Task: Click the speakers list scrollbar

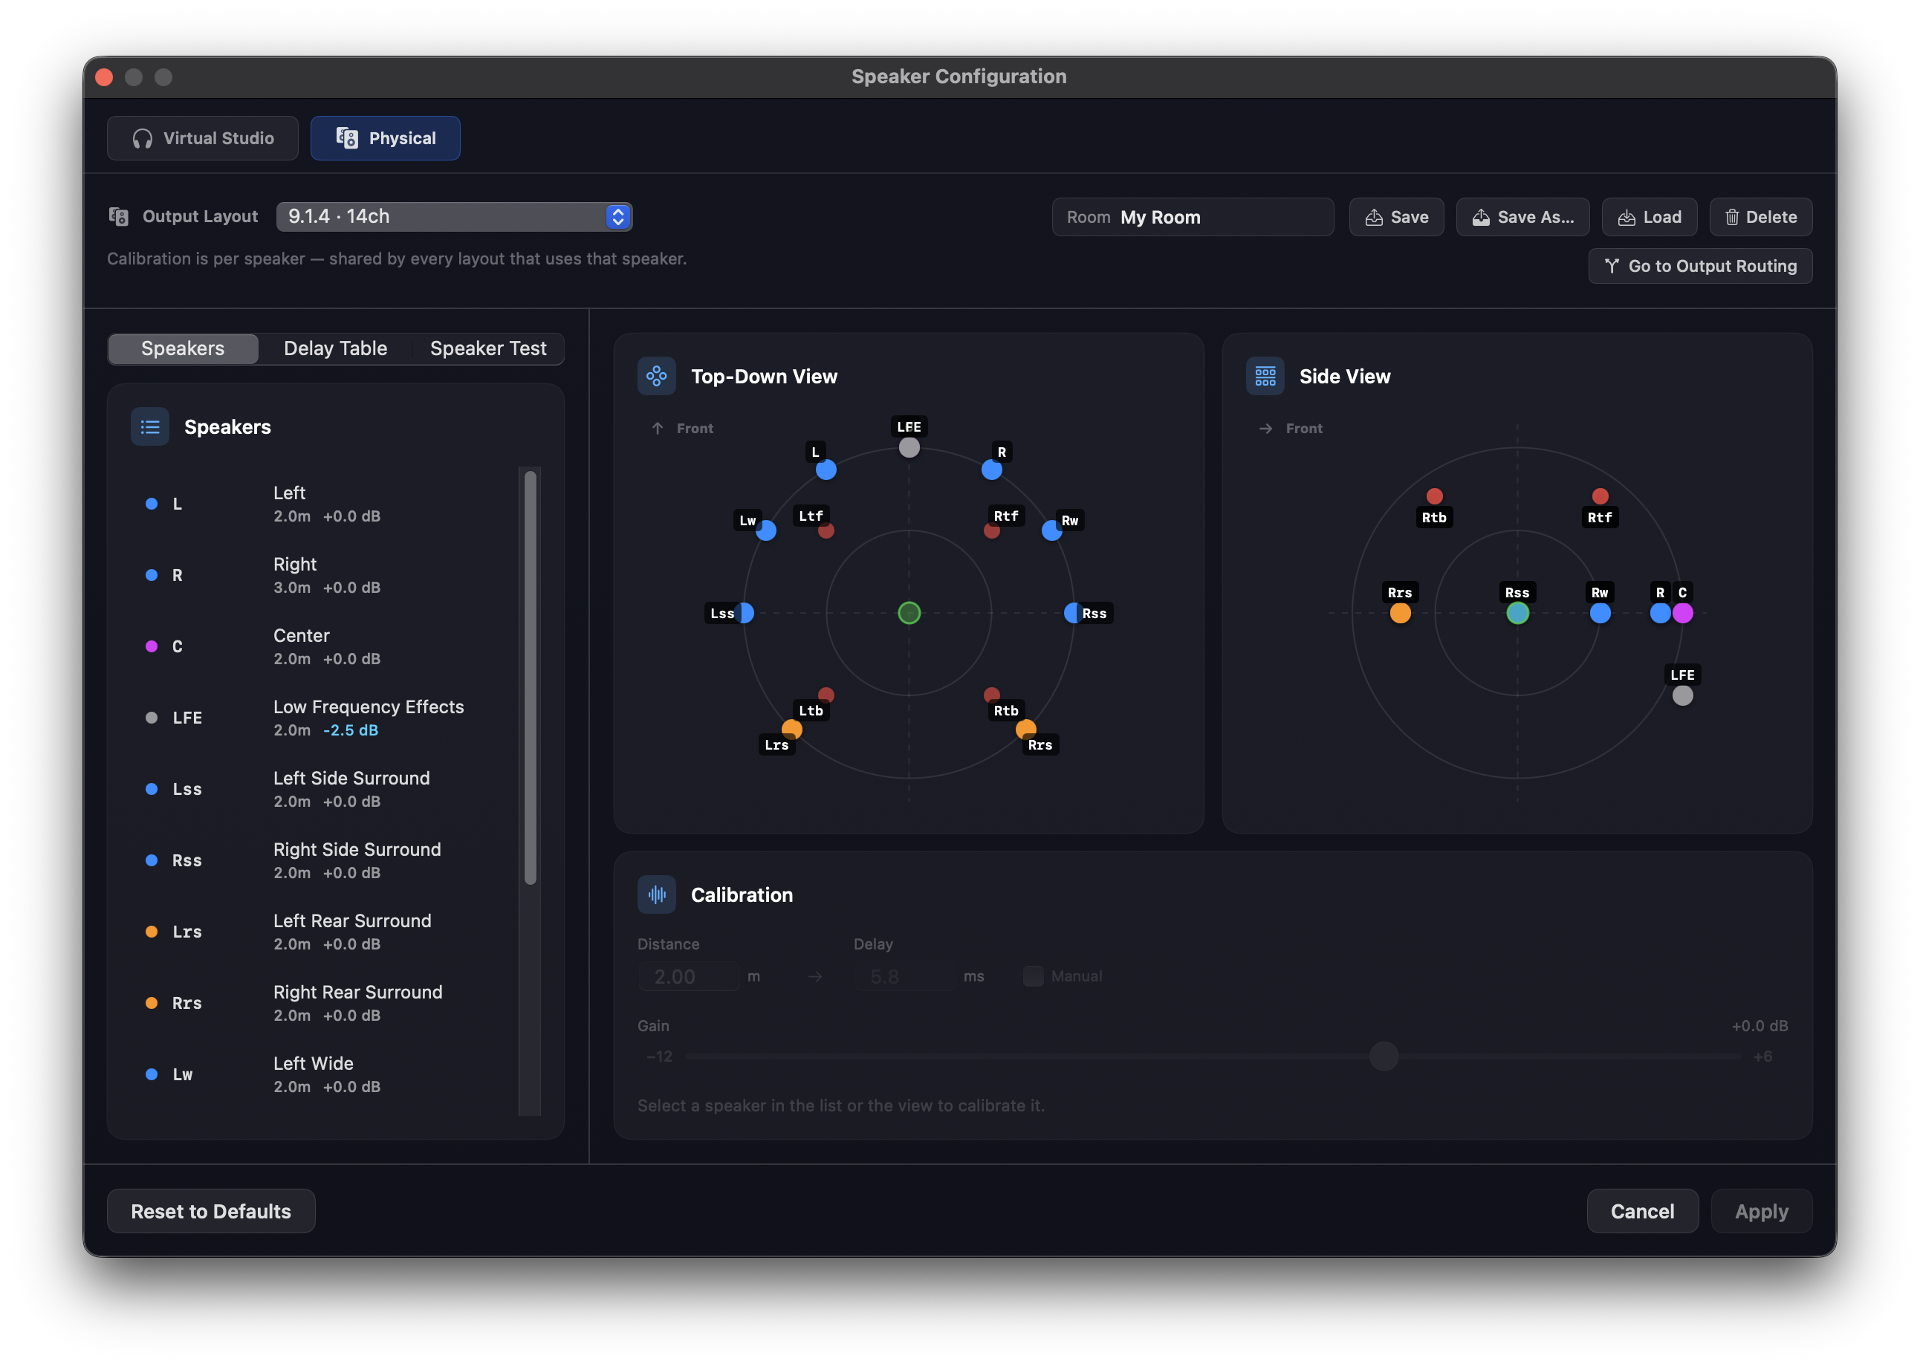Action: click(531, 678)
